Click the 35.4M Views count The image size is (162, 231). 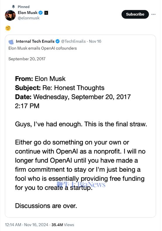pos(63,225)
